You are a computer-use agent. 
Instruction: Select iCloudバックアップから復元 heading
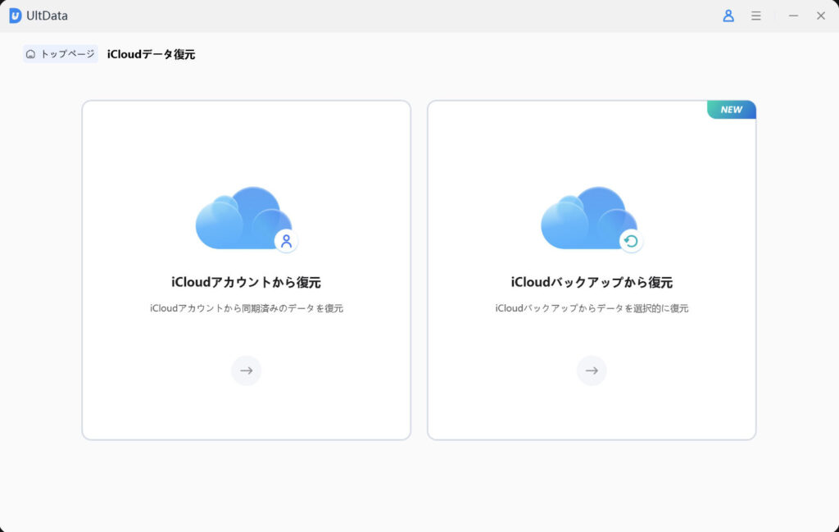tap(592, 282)
